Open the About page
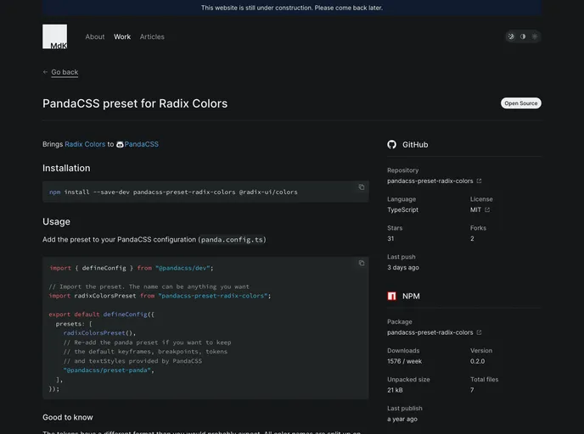Viewport: 584px width, 434px height. [x=95, y=36]
